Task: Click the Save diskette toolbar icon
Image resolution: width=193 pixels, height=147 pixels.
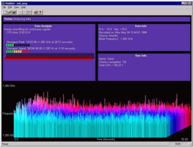Action: click(x=14, y=12)
